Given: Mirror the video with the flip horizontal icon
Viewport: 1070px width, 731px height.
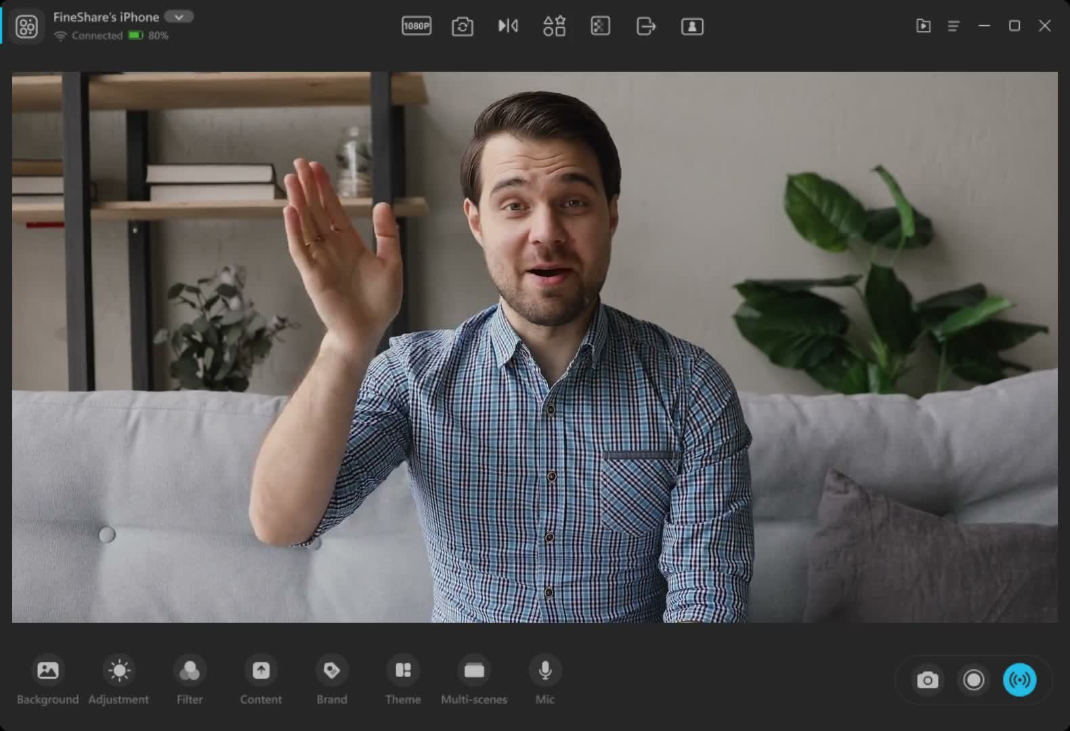Looking at the screenshot, I should tap(508, 26).
